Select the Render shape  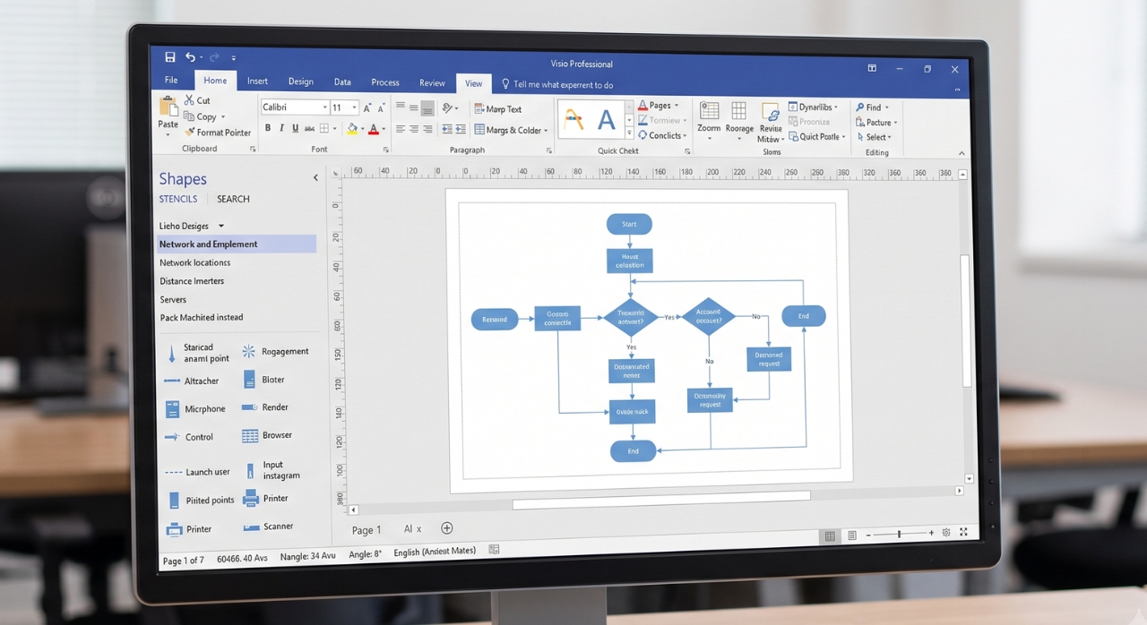[x=265, y=407]
